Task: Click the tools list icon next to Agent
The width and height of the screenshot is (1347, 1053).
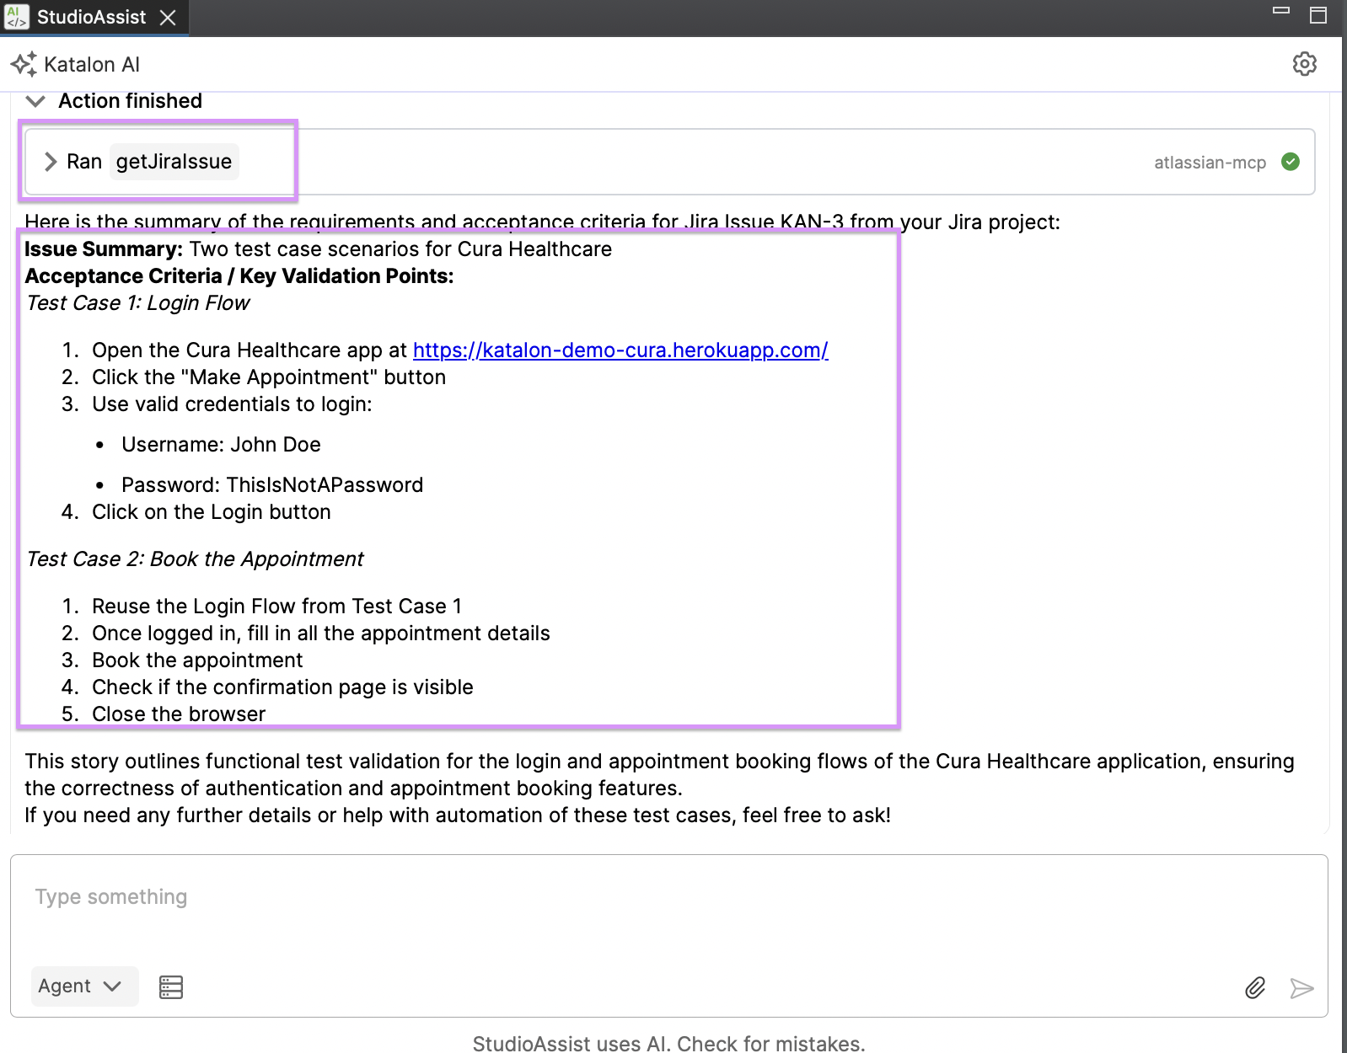Action: (171, 987)
